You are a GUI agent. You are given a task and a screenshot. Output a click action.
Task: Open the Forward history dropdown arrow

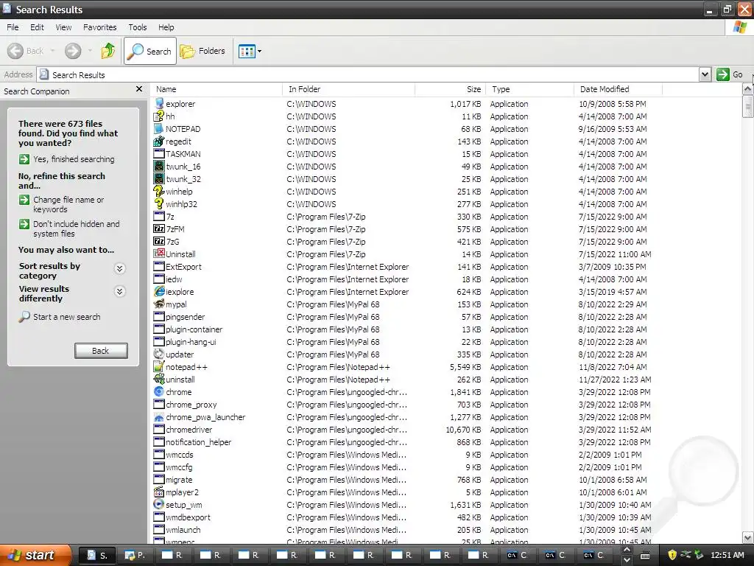click(90, 51)
